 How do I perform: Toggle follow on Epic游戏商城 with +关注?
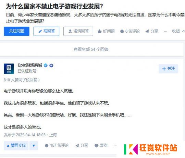(168, 69)
